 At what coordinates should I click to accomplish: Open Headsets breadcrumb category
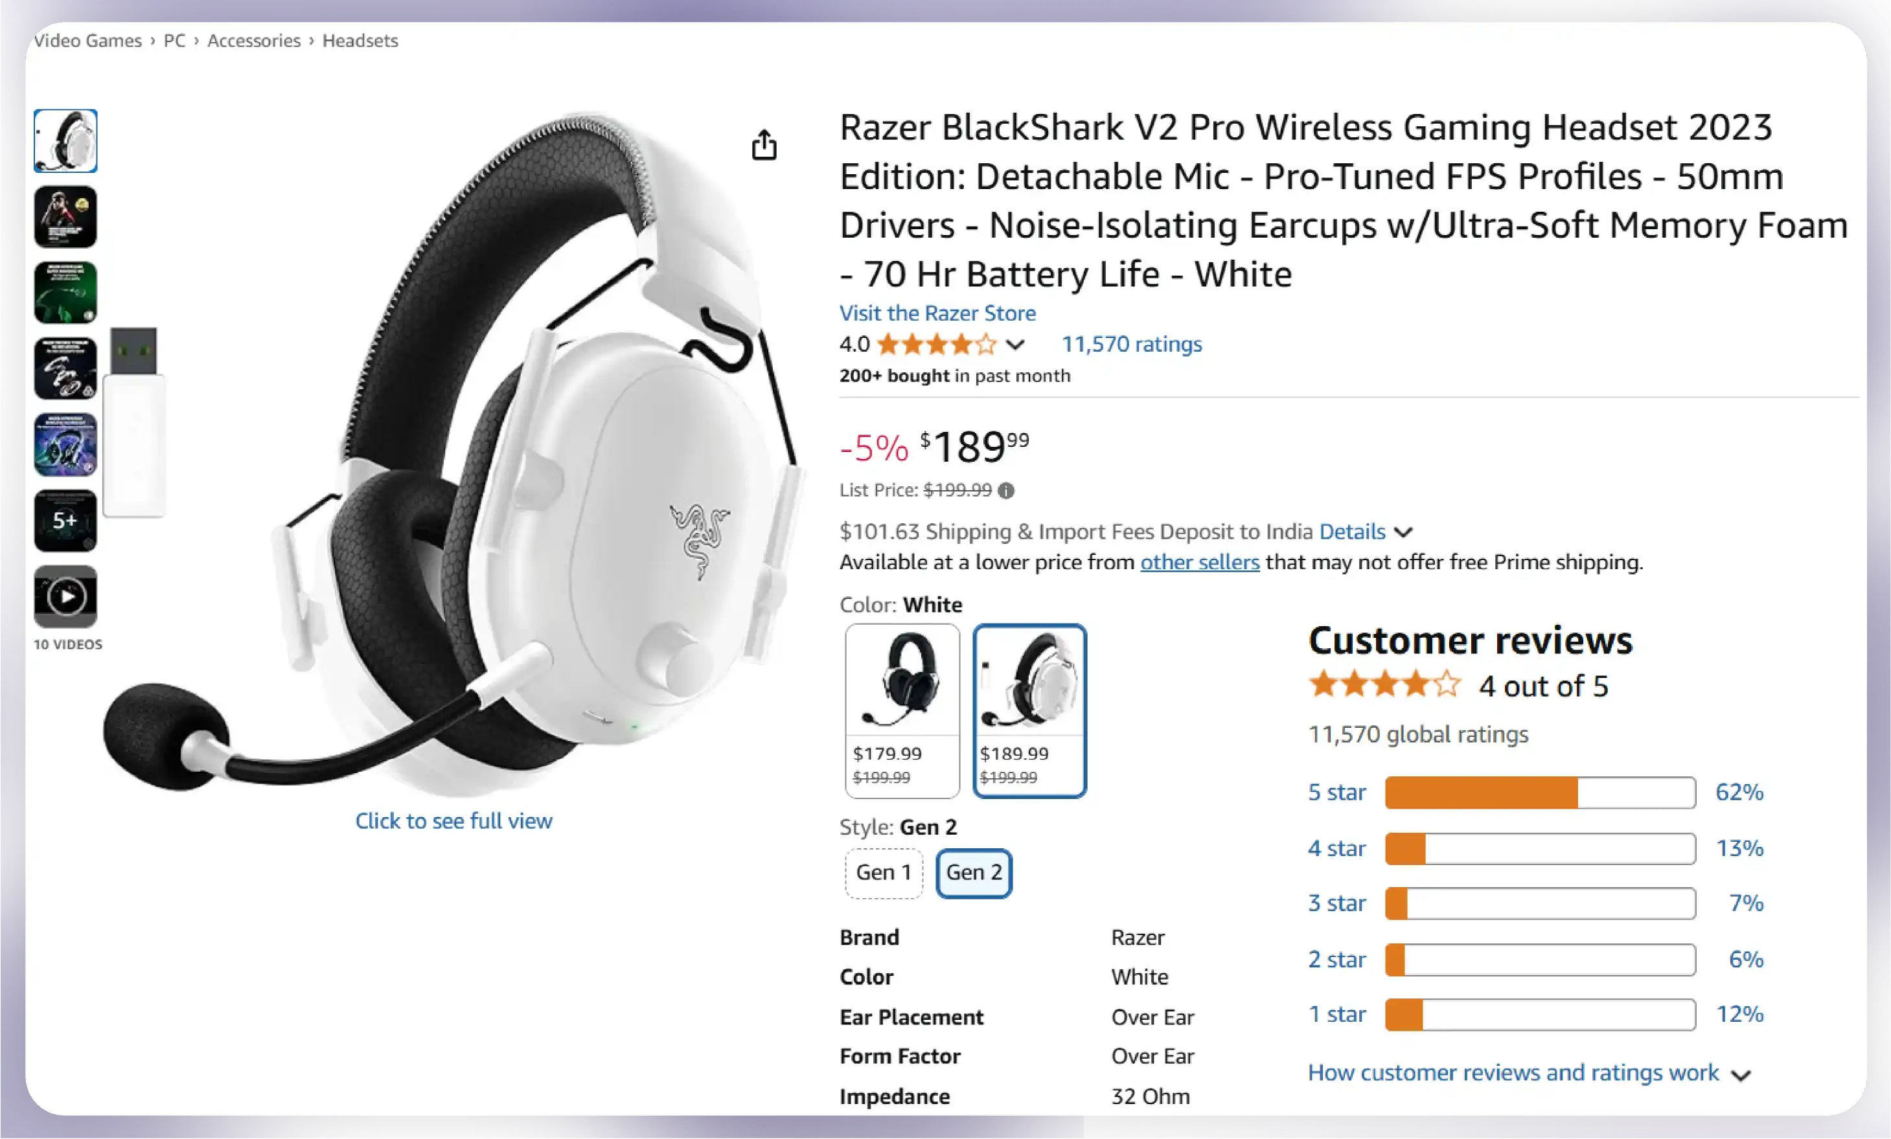(360, 41)
